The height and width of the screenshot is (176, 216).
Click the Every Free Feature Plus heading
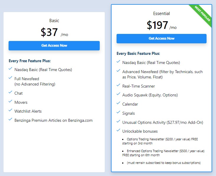tap(30, 61)
